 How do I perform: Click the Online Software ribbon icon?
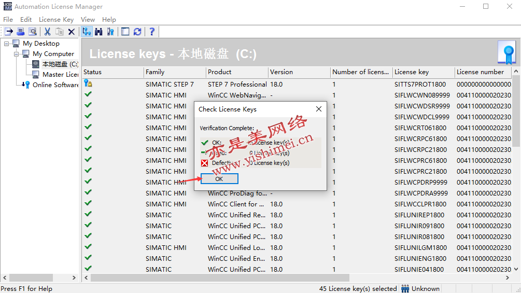26,85
